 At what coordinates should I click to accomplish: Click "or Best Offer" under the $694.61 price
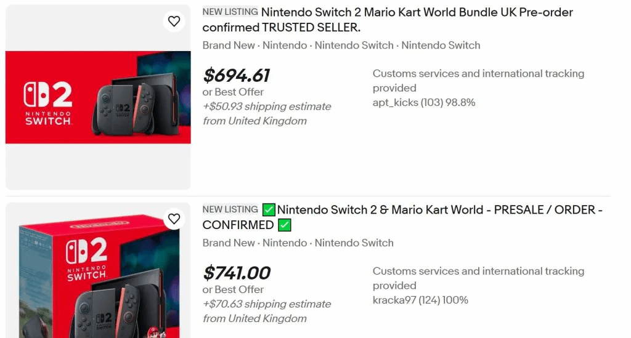click(233, 92)
